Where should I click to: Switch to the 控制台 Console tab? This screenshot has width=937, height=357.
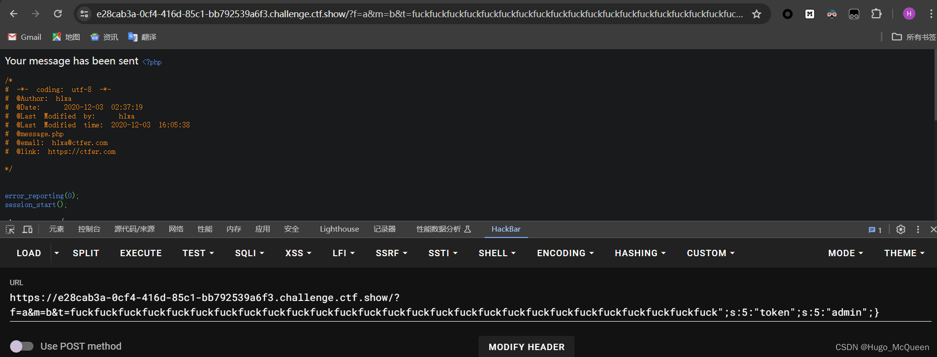click(89, 229)
